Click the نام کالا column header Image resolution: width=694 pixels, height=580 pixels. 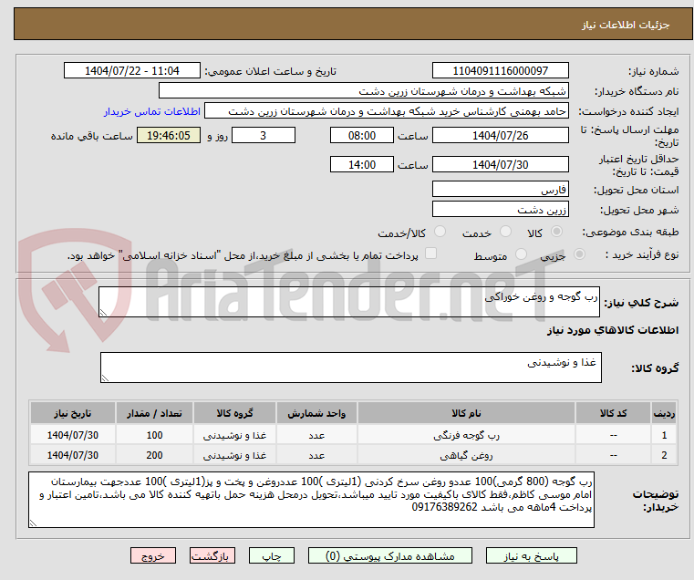pos(467,413)
